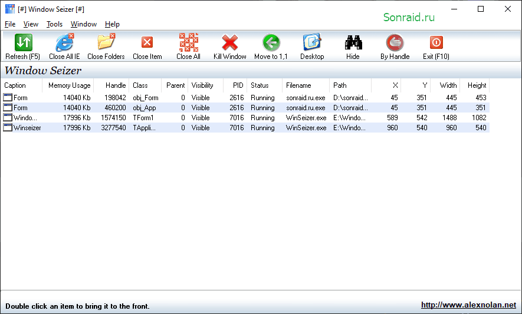Viewport: 522px width, 314px height.
Task: Click the By Handle icon
Action: pyautogui.click(x=395, y=42)
